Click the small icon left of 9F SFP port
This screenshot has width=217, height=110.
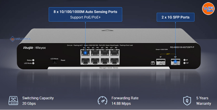click(x=153, y=63)
